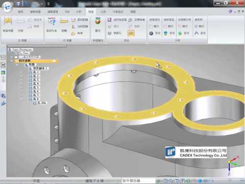
Task: Select the 孔 1 hole feature in tree
Action: 35,72
